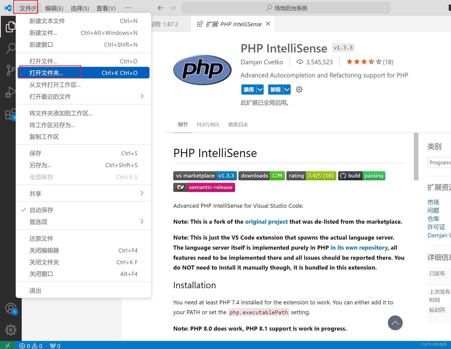Open the 选择(S) menu

(80, 8)
